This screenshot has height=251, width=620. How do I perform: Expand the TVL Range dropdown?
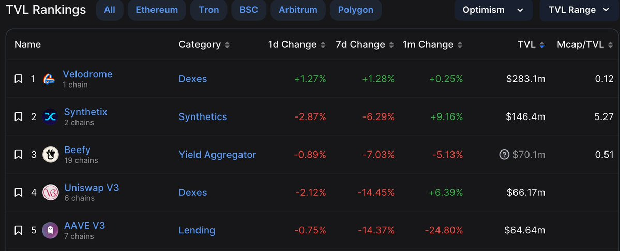579,10
